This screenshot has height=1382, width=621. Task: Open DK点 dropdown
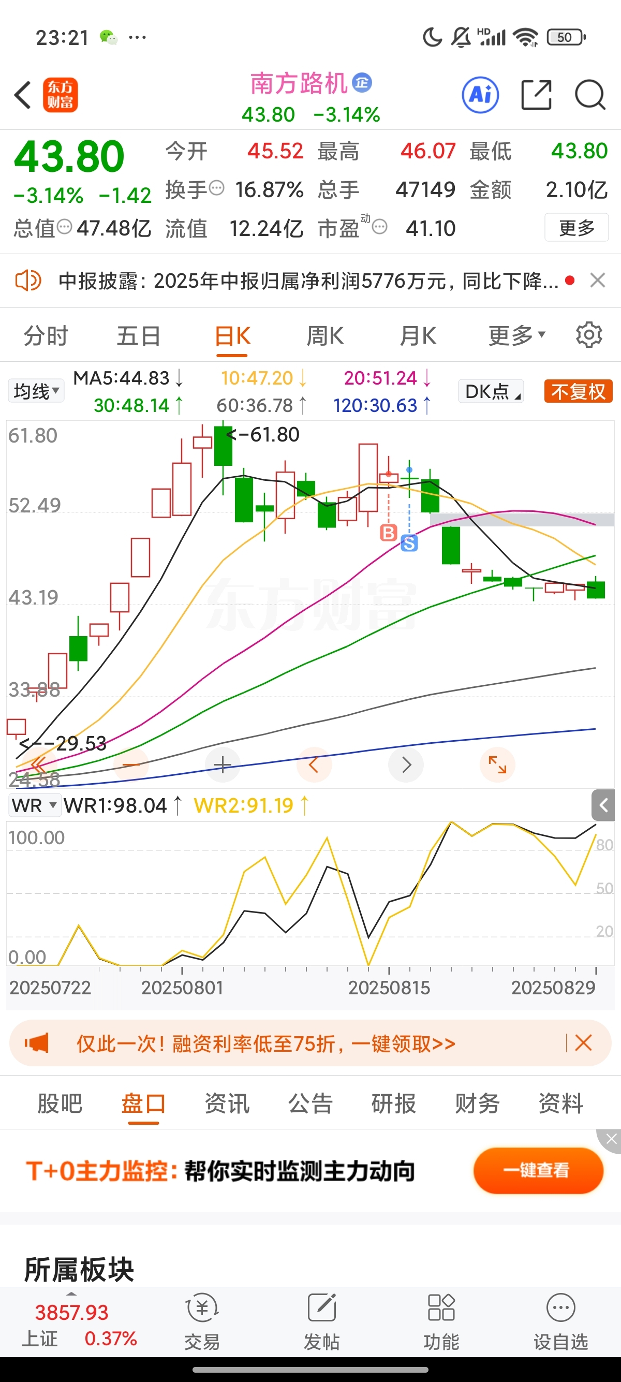click(491, 391)
